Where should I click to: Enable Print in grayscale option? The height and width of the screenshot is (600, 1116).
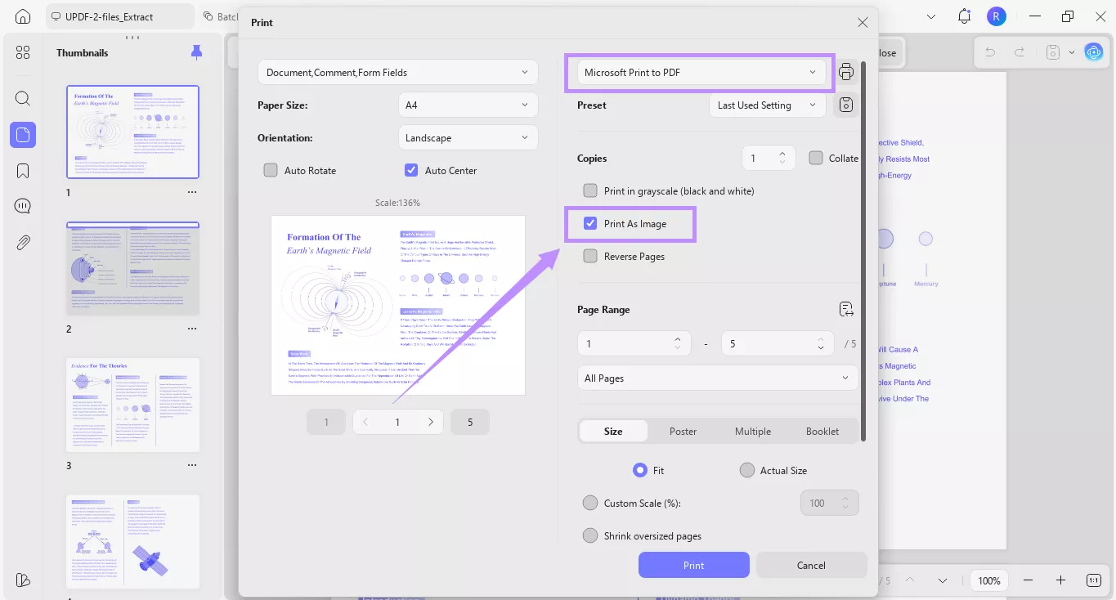pyautogui.click(x=590, y=190)
